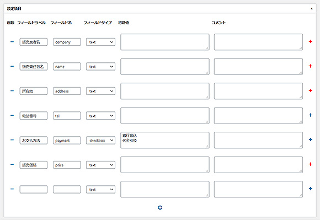Collapse the 設定項目 panel with arrow
Screen dimensions: 320x220
(312, 9)
